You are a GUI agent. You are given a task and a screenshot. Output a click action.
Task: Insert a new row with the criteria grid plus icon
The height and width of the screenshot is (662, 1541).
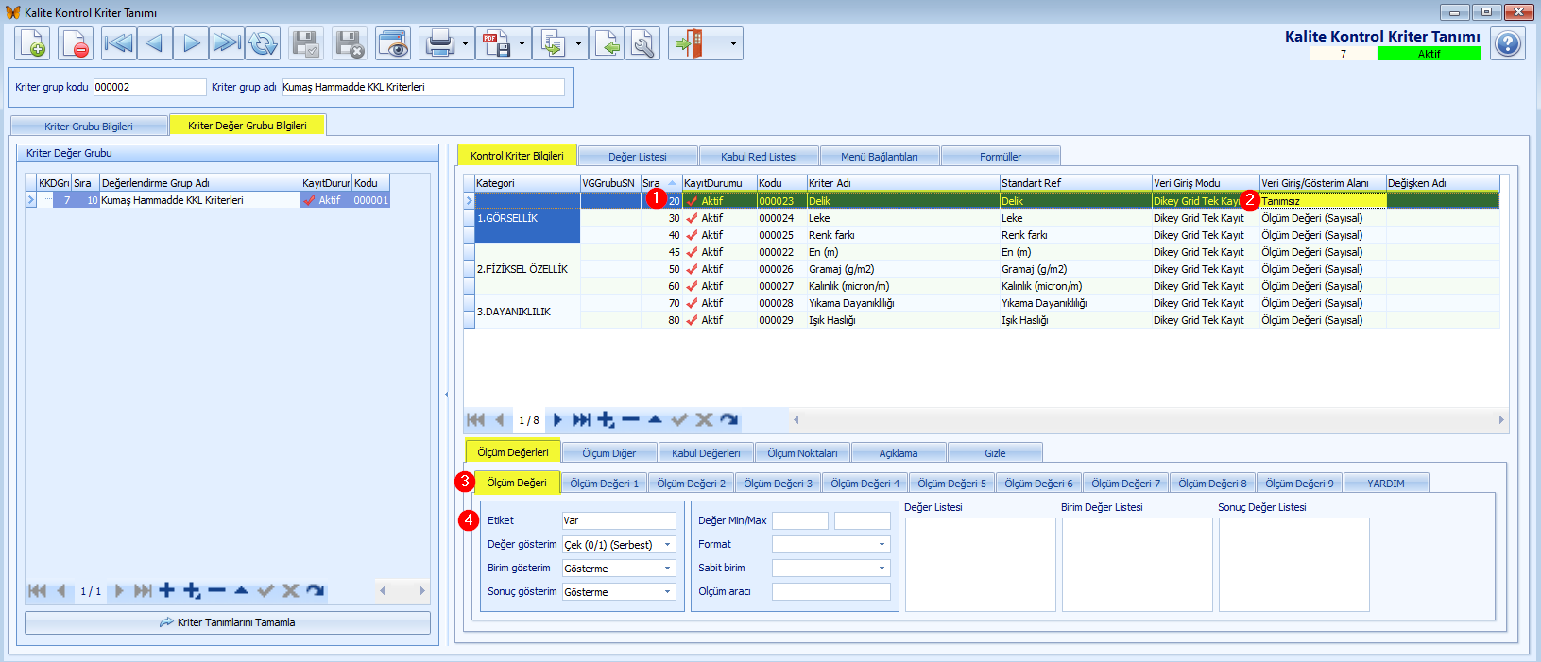606,420
